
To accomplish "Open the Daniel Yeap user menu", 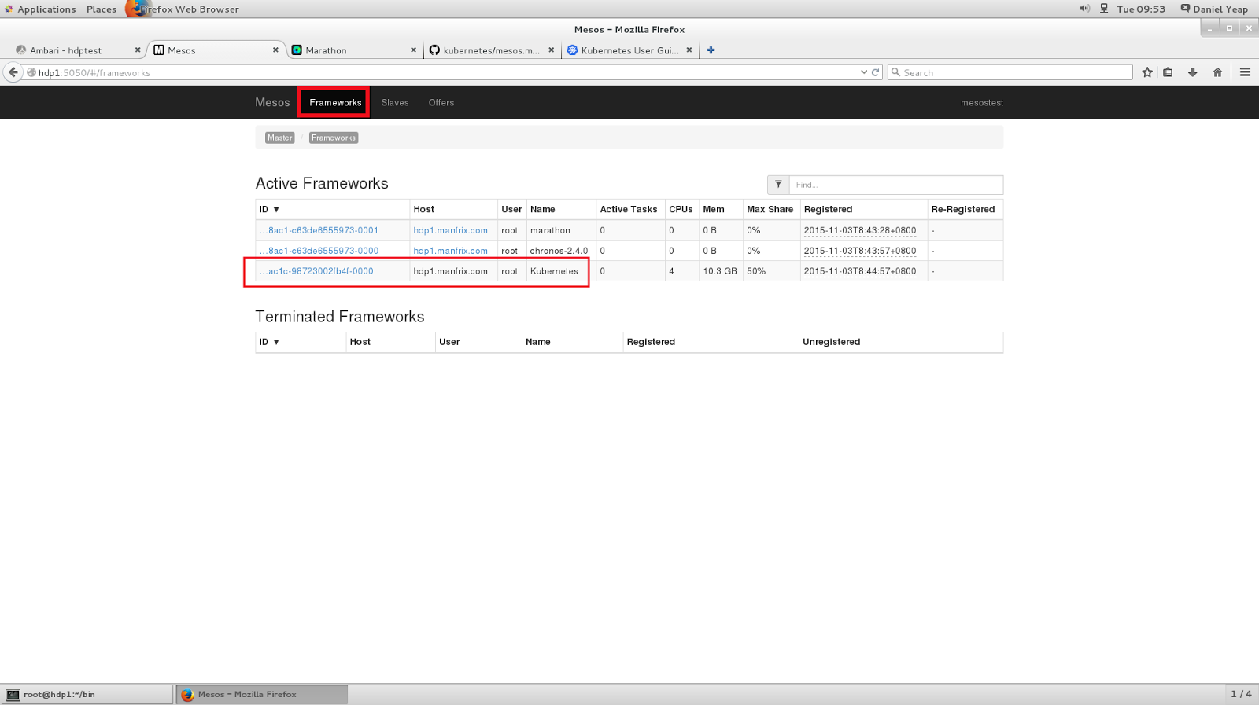I will pyautogui.click(x=1214, y=9).
